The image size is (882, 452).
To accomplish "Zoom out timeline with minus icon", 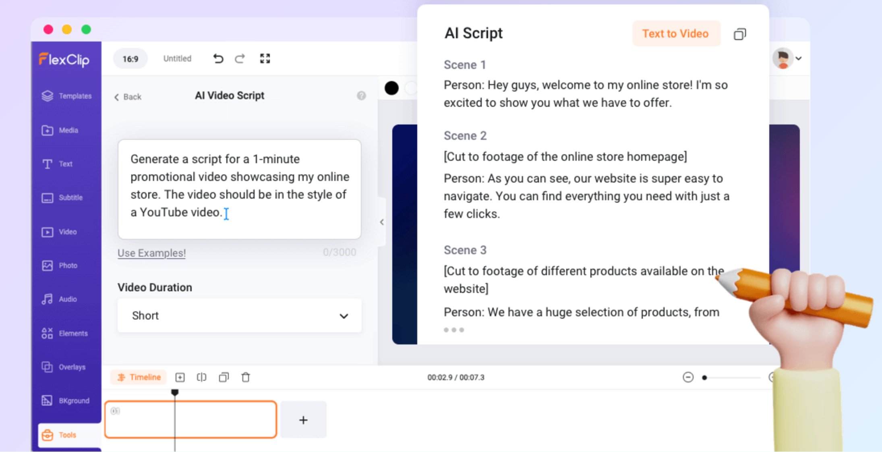I will (688, 377).
